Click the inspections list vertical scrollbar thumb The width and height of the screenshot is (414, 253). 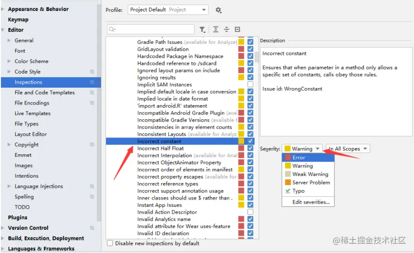[x=256, y=56]
